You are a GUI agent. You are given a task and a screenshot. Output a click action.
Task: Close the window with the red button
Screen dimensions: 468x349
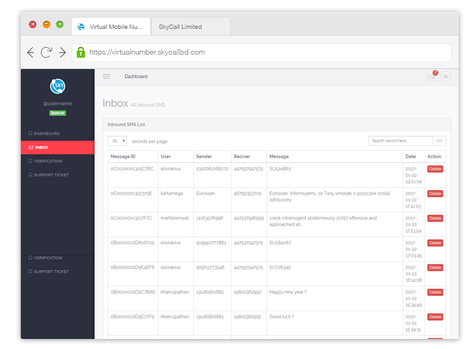tap(33, 24)
